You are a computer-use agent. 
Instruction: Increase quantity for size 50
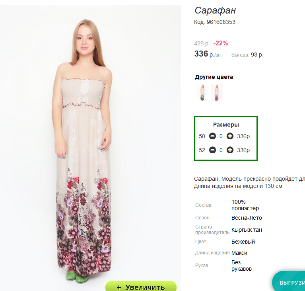[230, 136]
